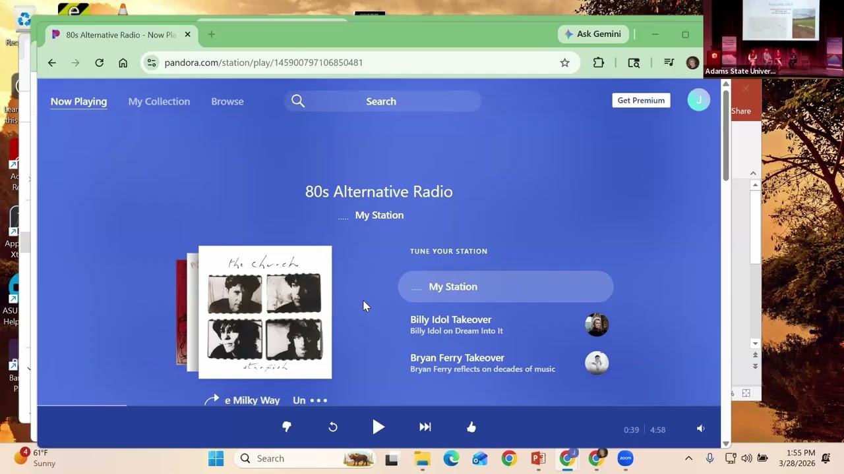Screen dimensions: 844x474
Task: Thumbs up the current song
Action: tap(471, 427)
